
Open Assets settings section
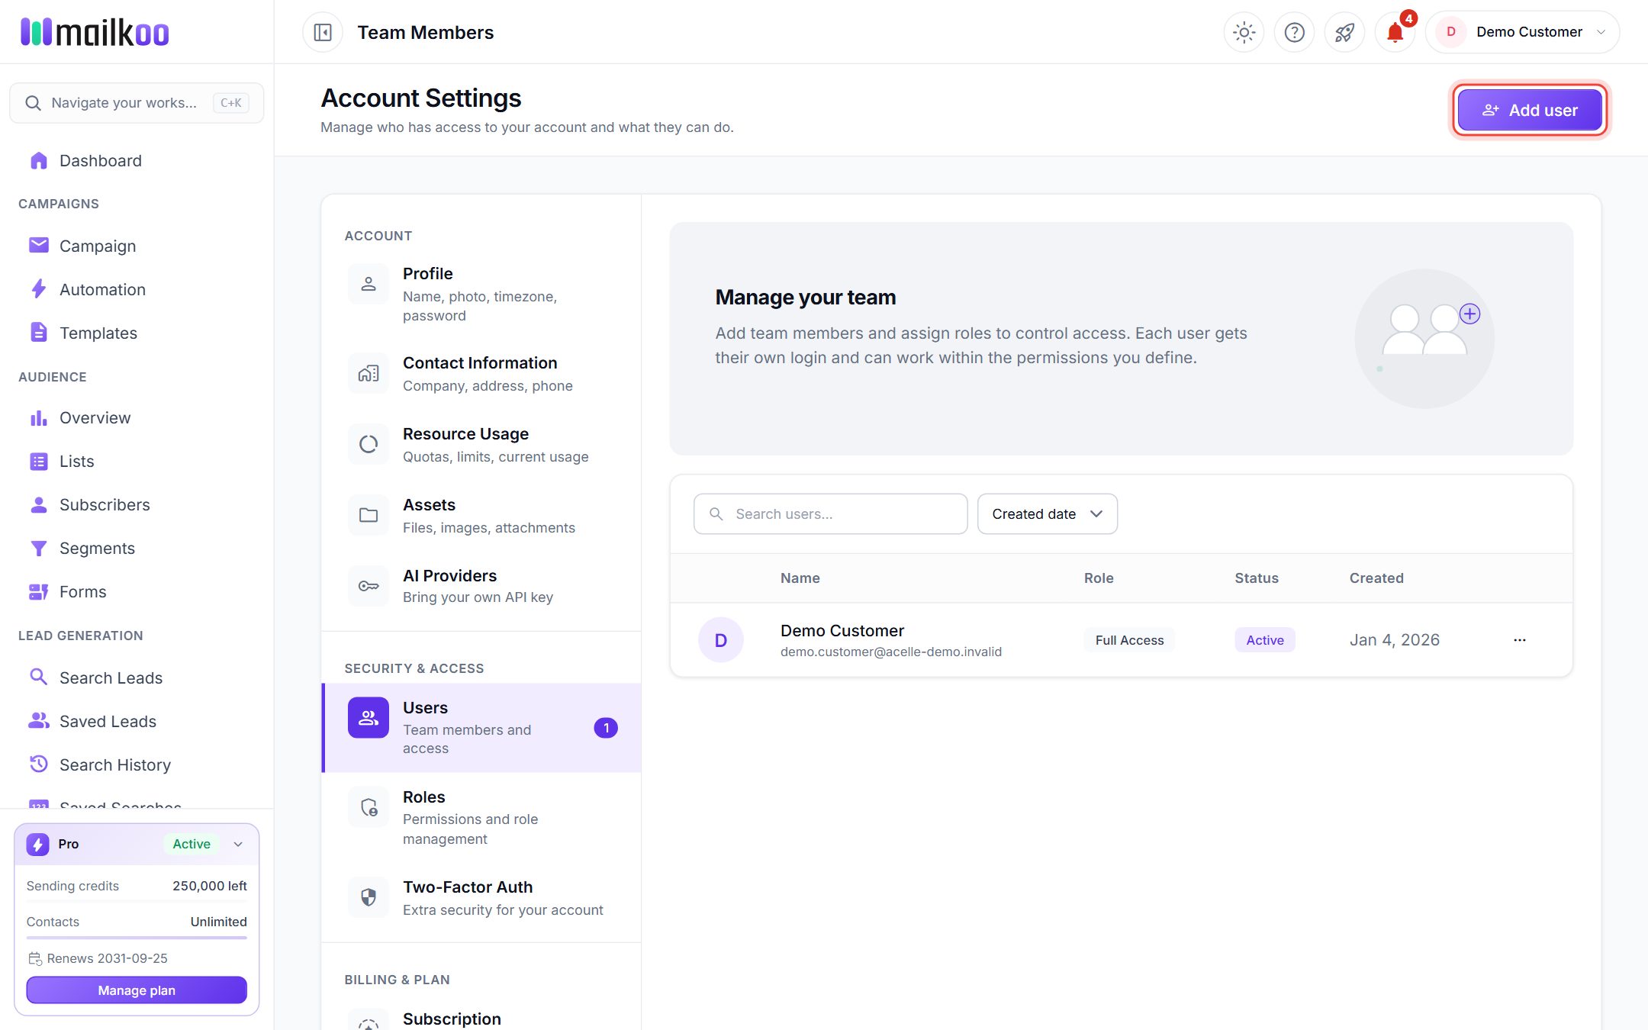(x=481, y=516)
